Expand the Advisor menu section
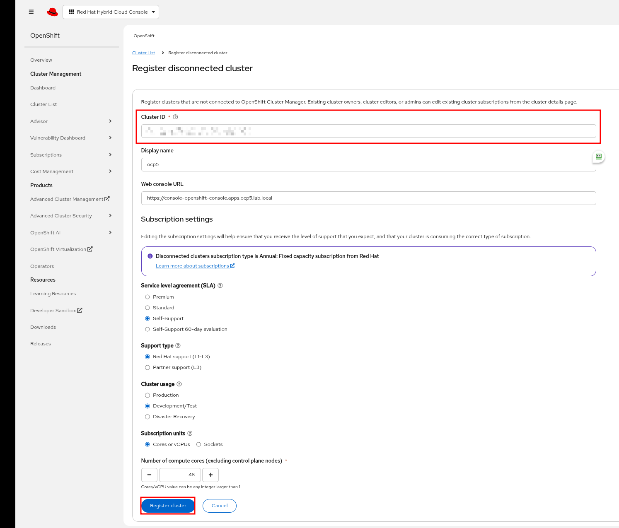619x528 pixels. click(x=71, y=121)
